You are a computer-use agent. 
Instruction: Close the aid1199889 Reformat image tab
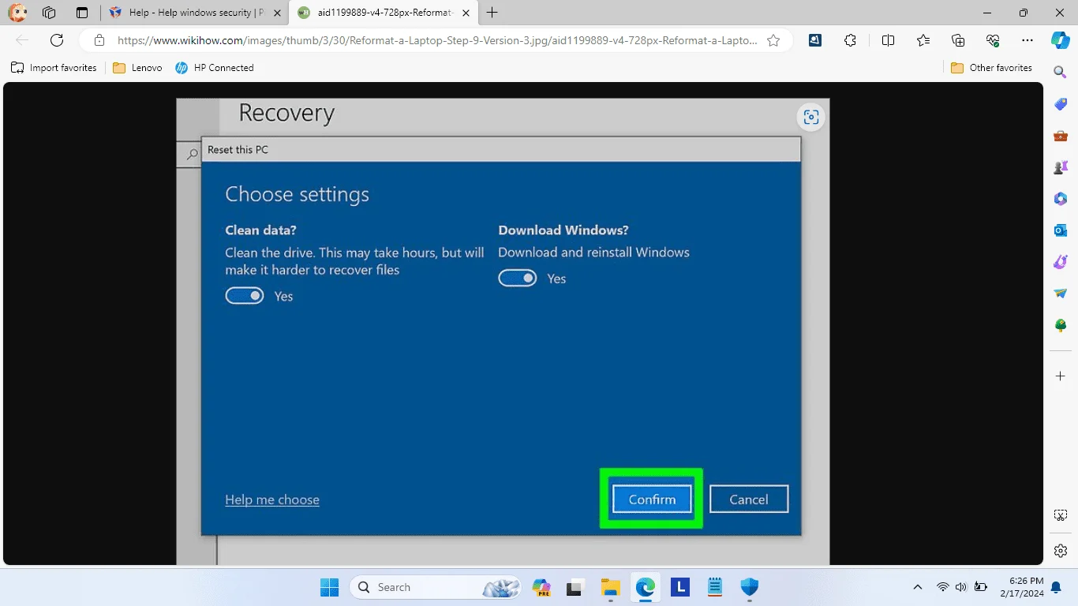point(466,13)
